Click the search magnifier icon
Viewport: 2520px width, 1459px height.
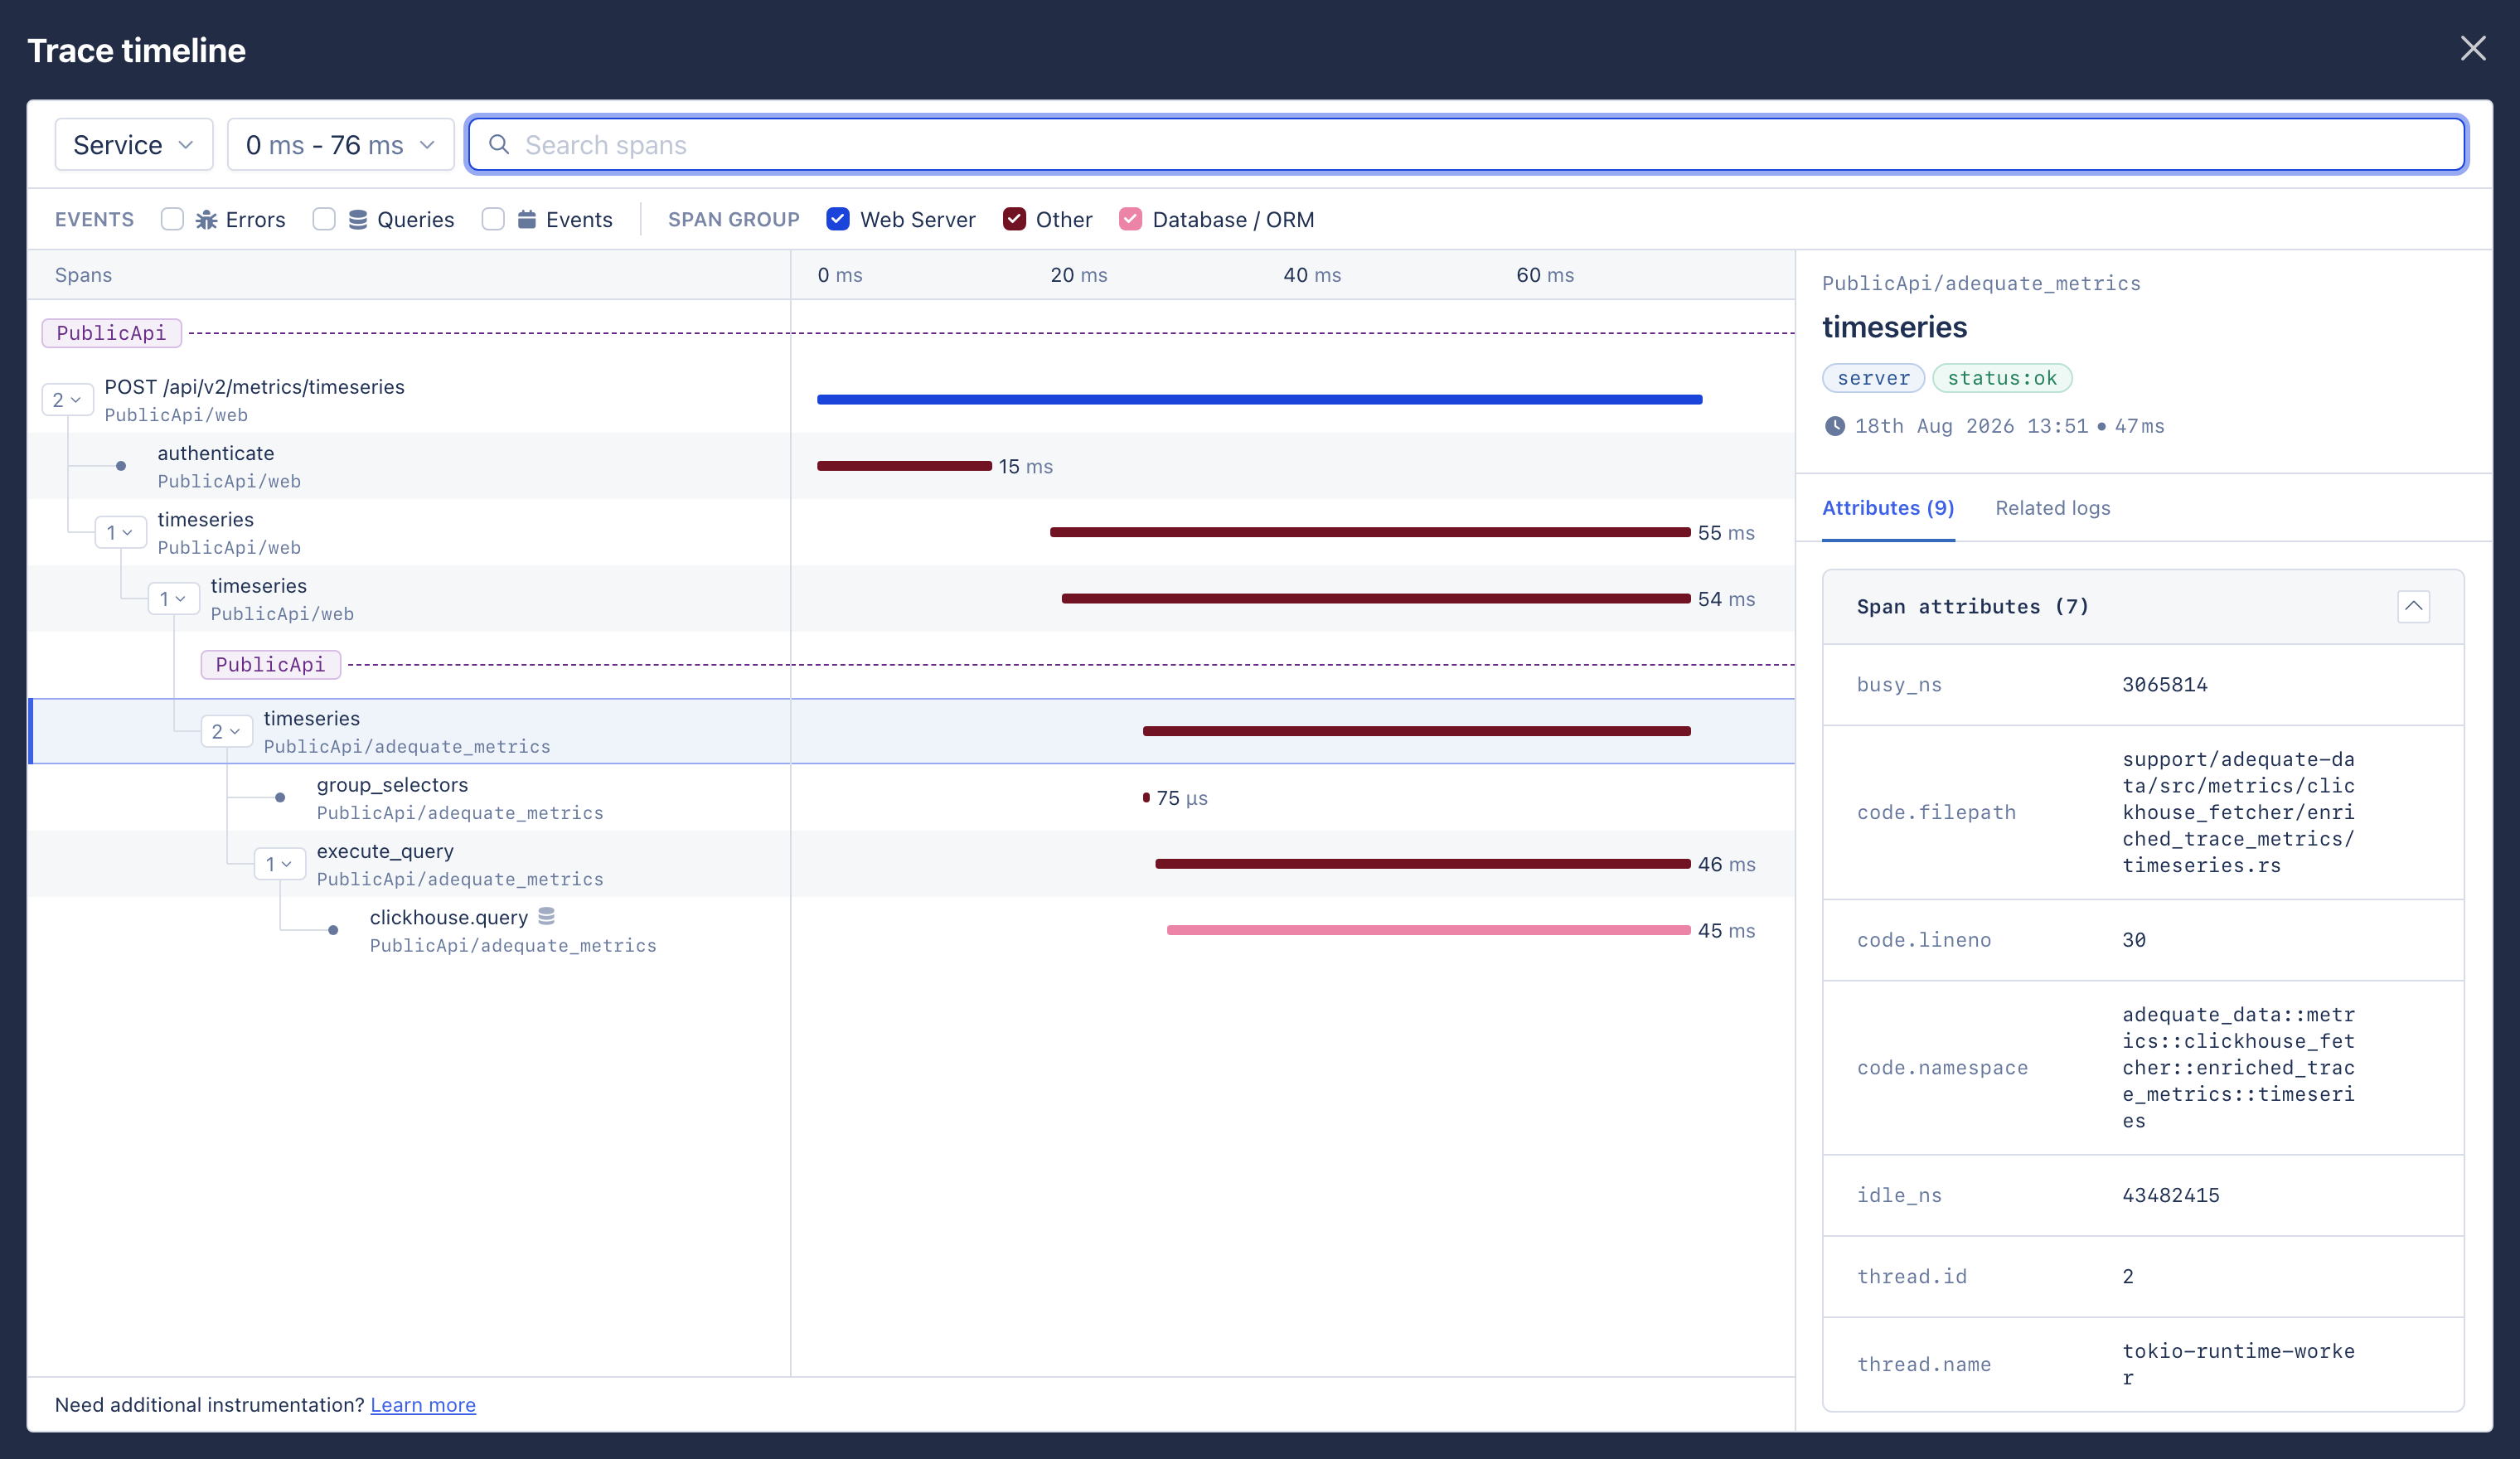499,144
